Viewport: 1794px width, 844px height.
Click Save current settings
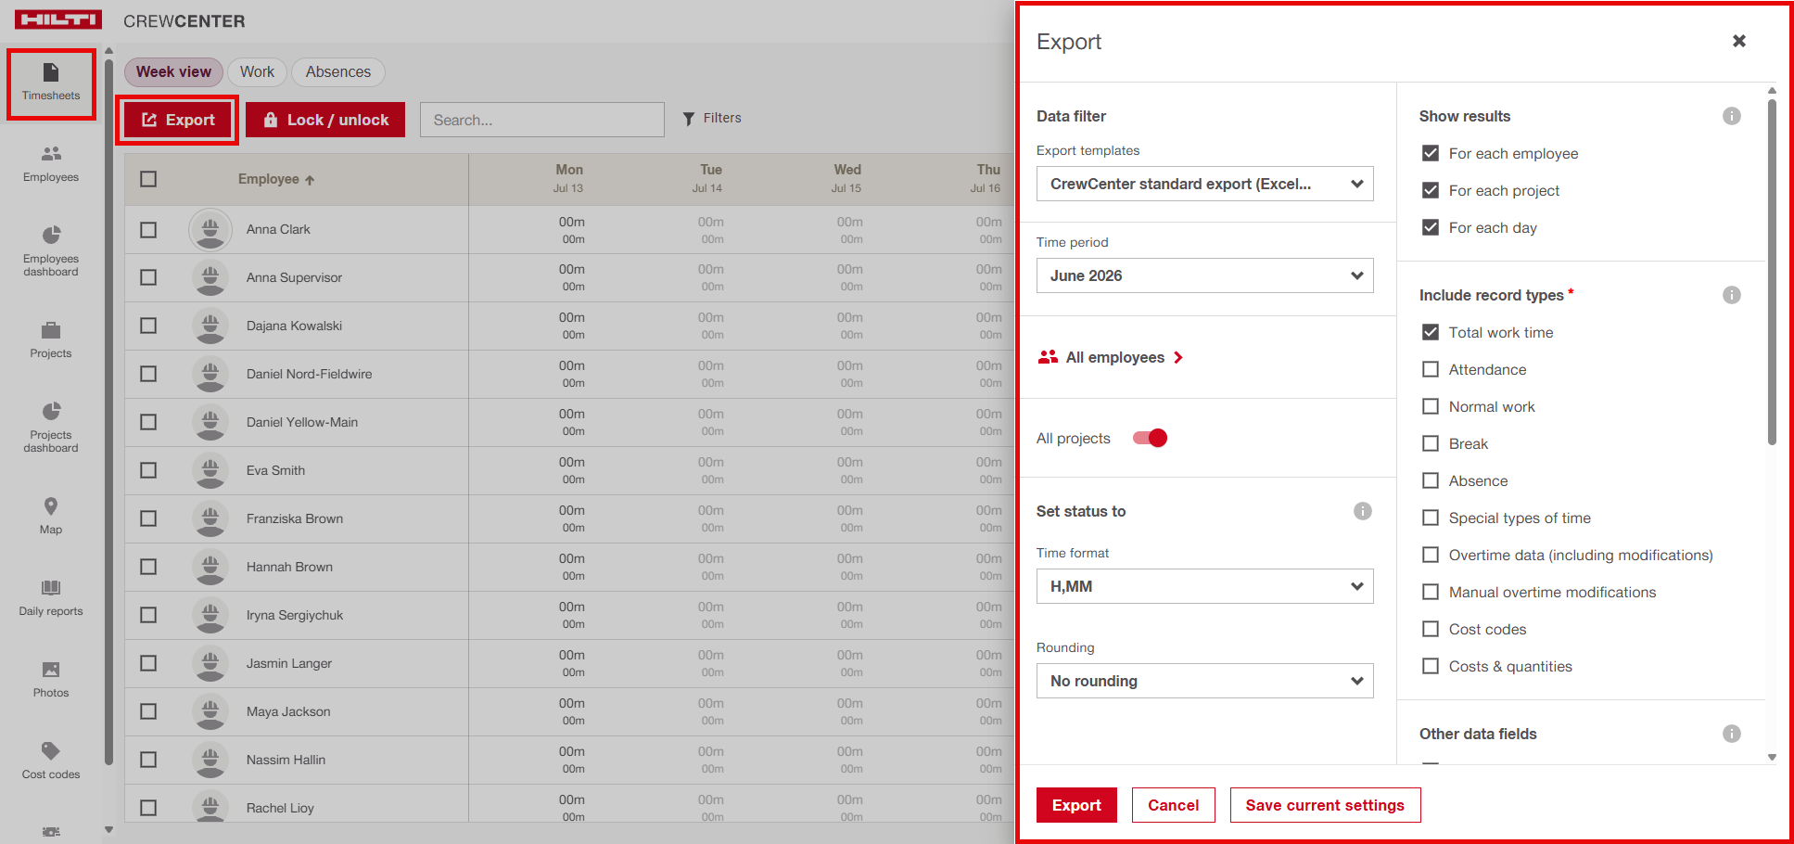tap(1325, 805)
